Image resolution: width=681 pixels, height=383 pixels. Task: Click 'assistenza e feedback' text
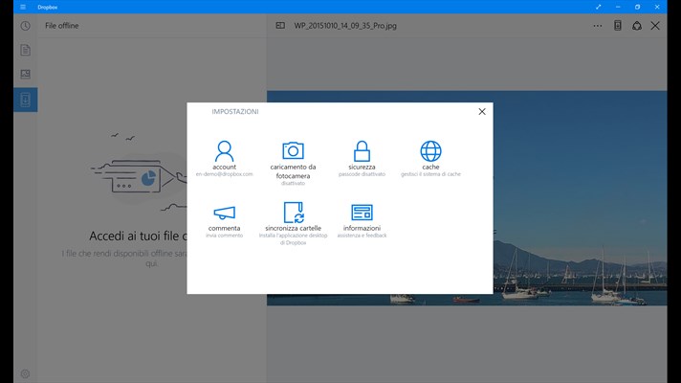[362, 236]
